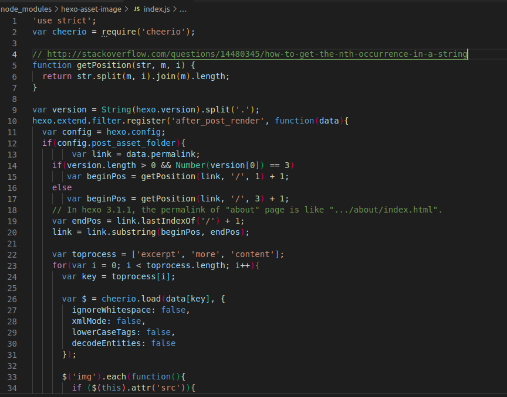Click the else keyword on line 16
This screenshot has height=397, width=507.
pos(62,187)
